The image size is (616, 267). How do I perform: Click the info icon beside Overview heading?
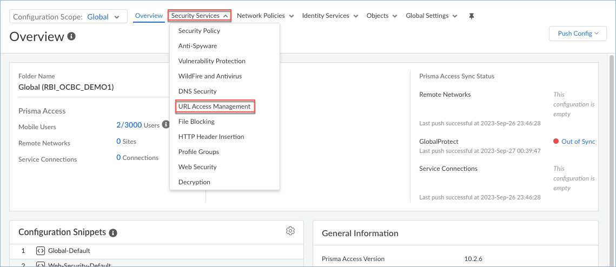(x=71, y=36)
